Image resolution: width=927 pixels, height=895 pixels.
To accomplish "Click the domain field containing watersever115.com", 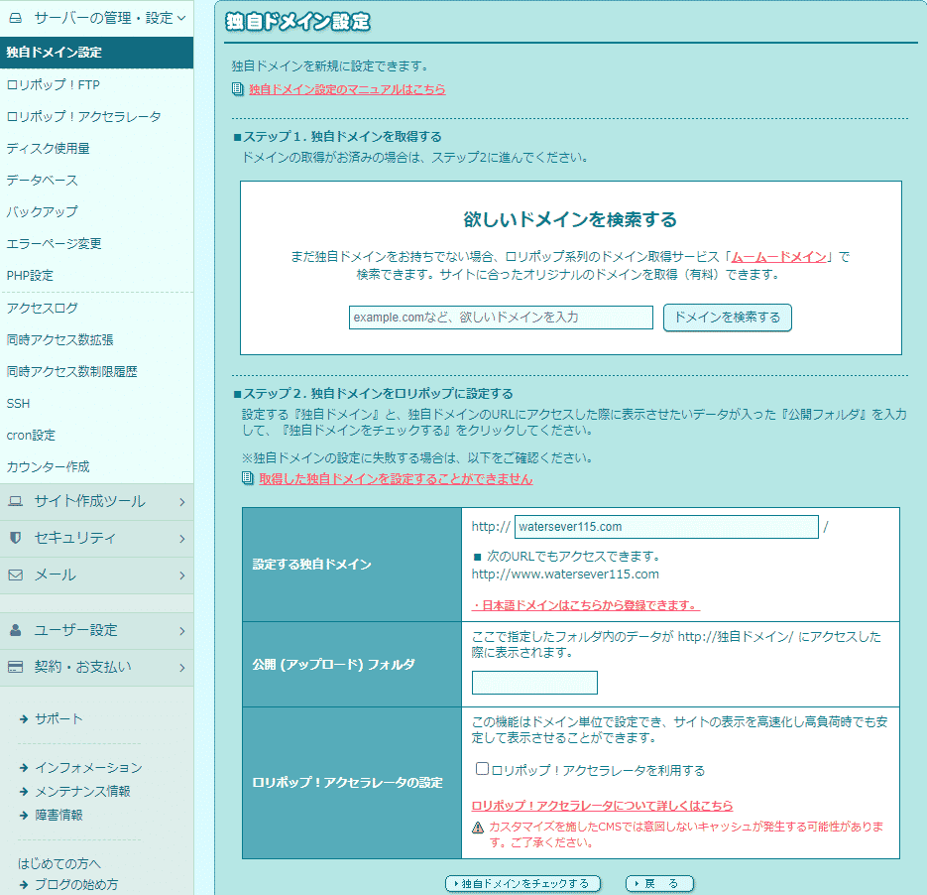I will pos(666,527).
